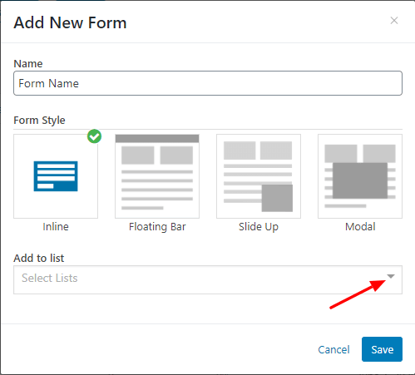Cancel adding the new form
The height and width of the screenshot is (375, 415).
coord(333,349)
